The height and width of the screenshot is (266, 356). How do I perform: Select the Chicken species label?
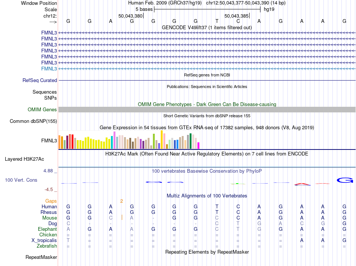click(48, 235)
